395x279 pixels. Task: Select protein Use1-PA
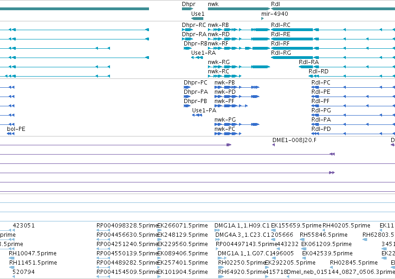click(204, 110)
